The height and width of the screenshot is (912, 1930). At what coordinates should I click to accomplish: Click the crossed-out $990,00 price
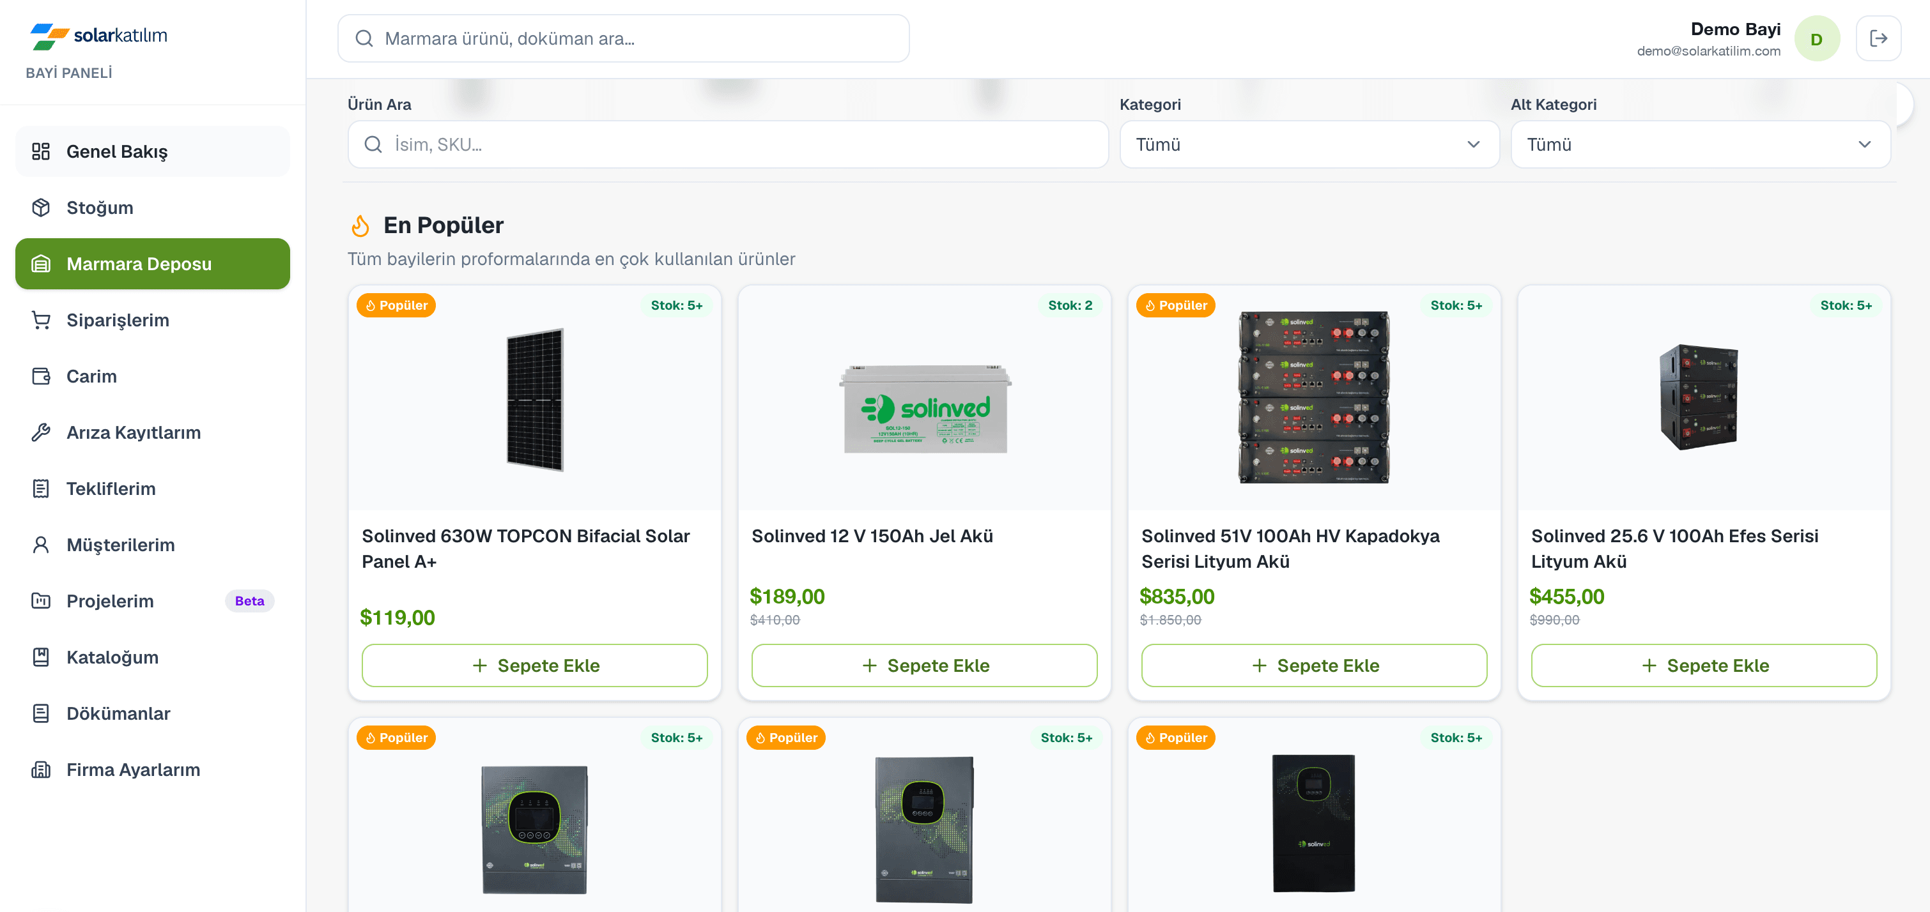[x=1555, y=620]
